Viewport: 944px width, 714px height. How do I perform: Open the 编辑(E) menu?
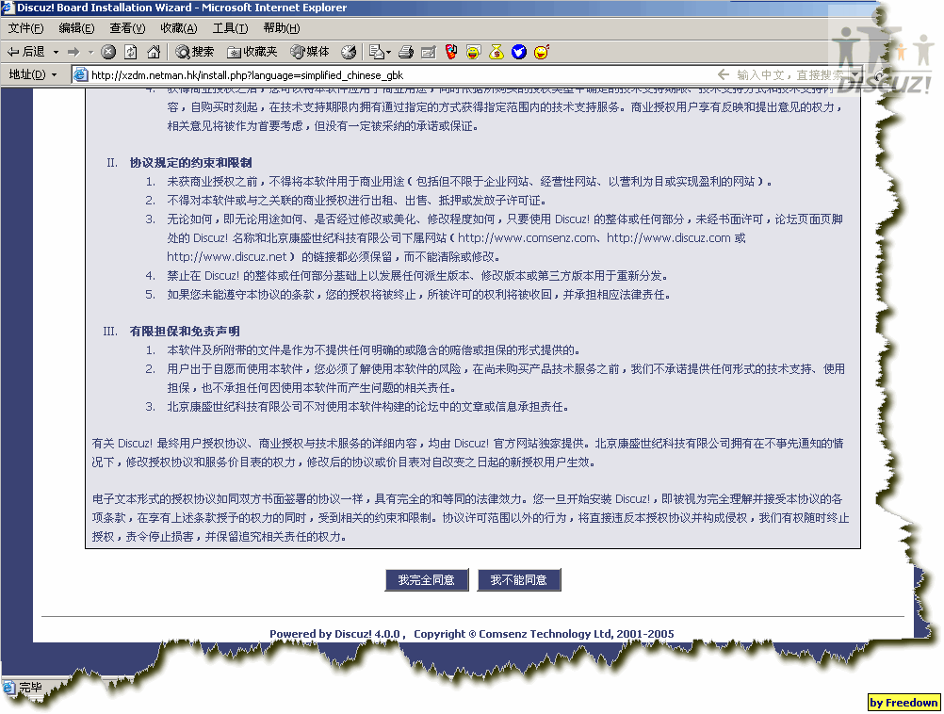pos(76,28)
